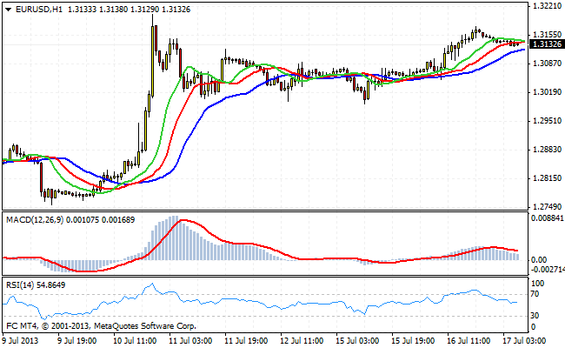Click the 15 Jul 03:00 time label

point(357,341)
